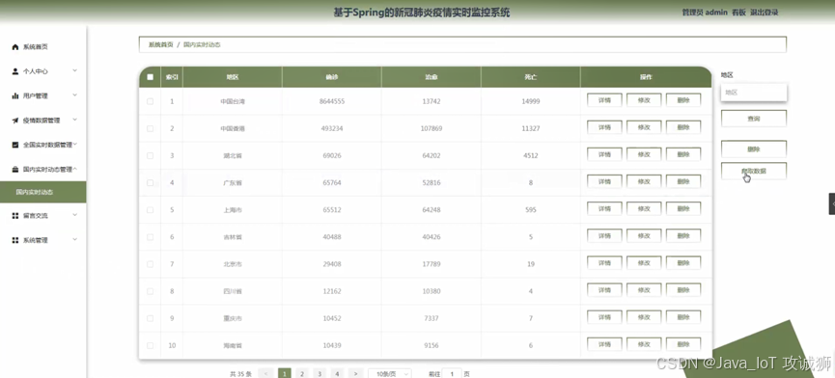The width and height of the screenshot is (835, 378).
Task: Toggle the select-all checkbox in table header
Action: point(151,77)
